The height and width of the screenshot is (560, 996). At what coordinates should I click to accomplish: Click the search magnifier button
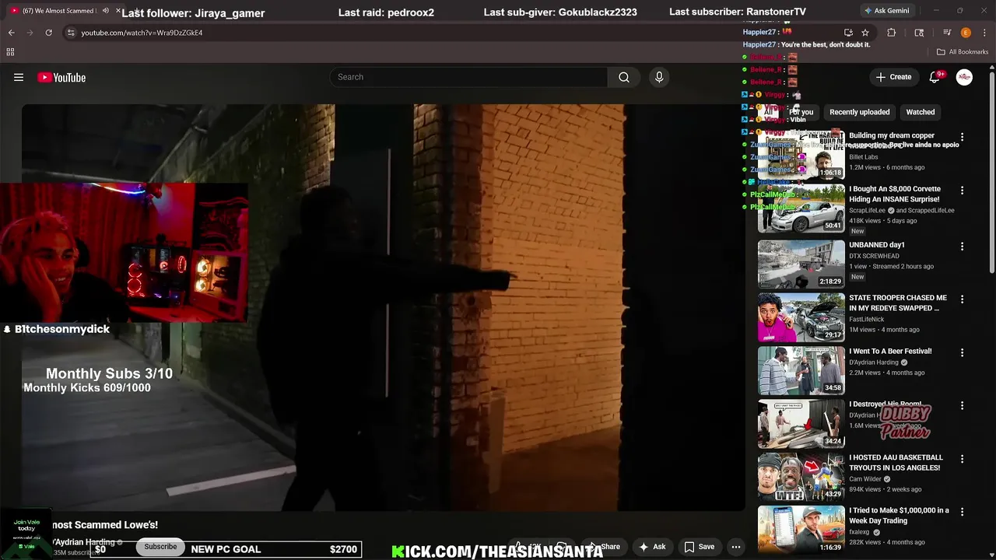[x=624, y=77]
